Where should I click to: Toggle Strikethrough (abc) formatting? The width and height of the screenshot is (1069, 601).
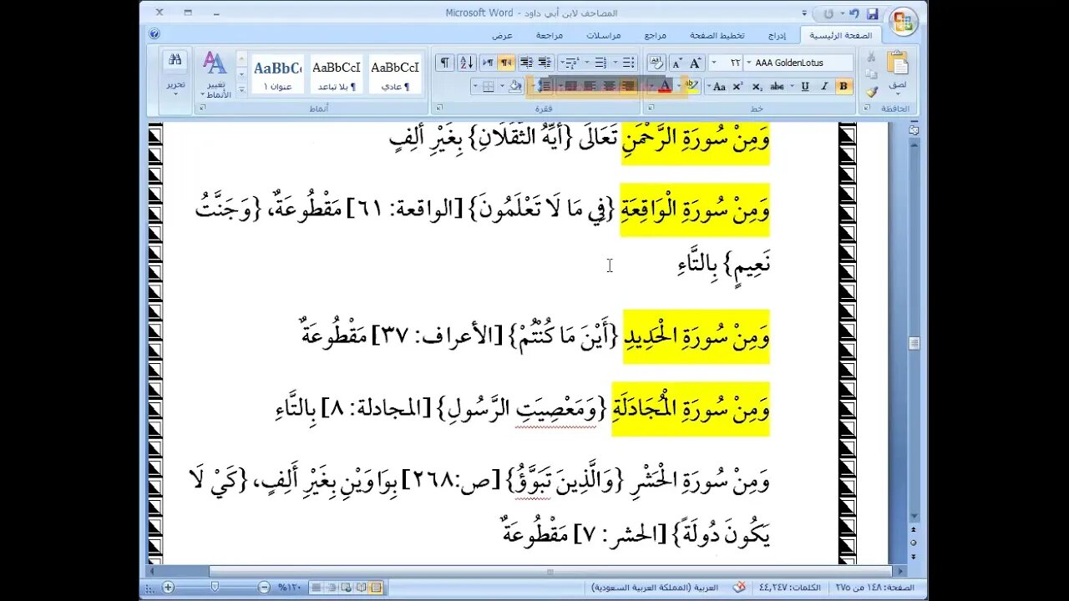tap(777, 86)
